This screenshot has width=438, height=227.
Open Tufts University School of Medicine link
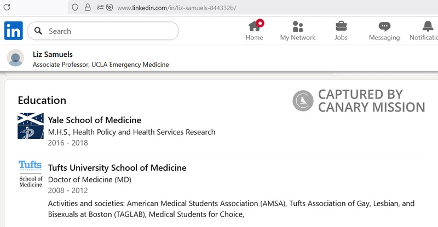(x=117, y=168)
